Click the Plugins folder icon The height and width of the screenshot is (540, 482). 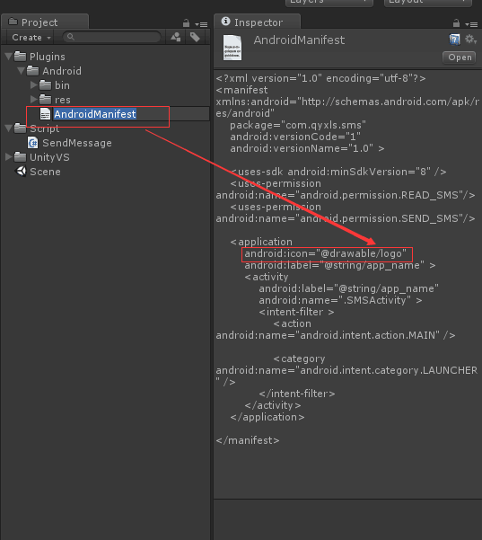tap(20, 56)
